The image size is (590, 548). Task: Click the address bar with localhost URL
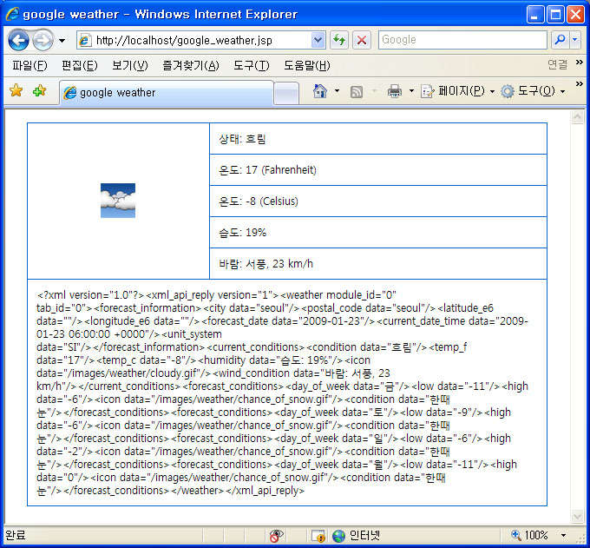click(193, 40)
